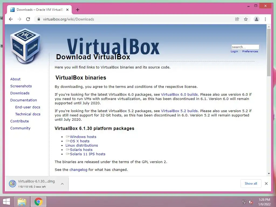This screenshot has height=207, width=276.
Task: Open the Chrome profile avatar menu
Action: click(257, 19)
